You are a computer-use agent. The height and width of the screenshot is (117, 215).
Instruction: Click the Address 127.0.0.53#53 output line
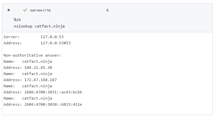pos(37,43)
